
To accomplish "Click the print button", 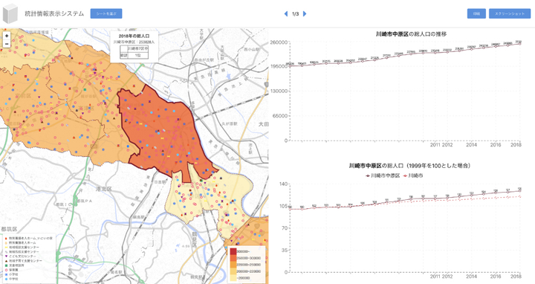I will point(476,13).
